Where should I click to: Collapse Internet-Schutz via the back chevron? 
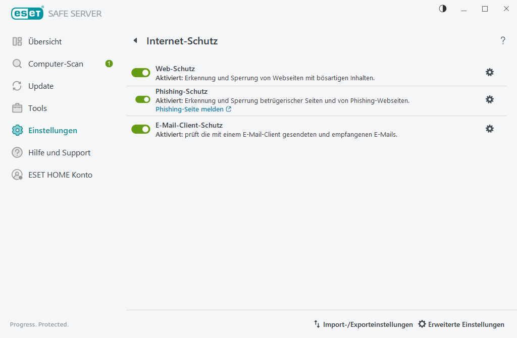(x=135, y=40)
